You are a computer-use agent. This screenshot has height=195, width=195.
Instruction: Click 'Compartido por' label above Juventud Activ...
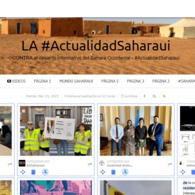[x=118, y=161]
